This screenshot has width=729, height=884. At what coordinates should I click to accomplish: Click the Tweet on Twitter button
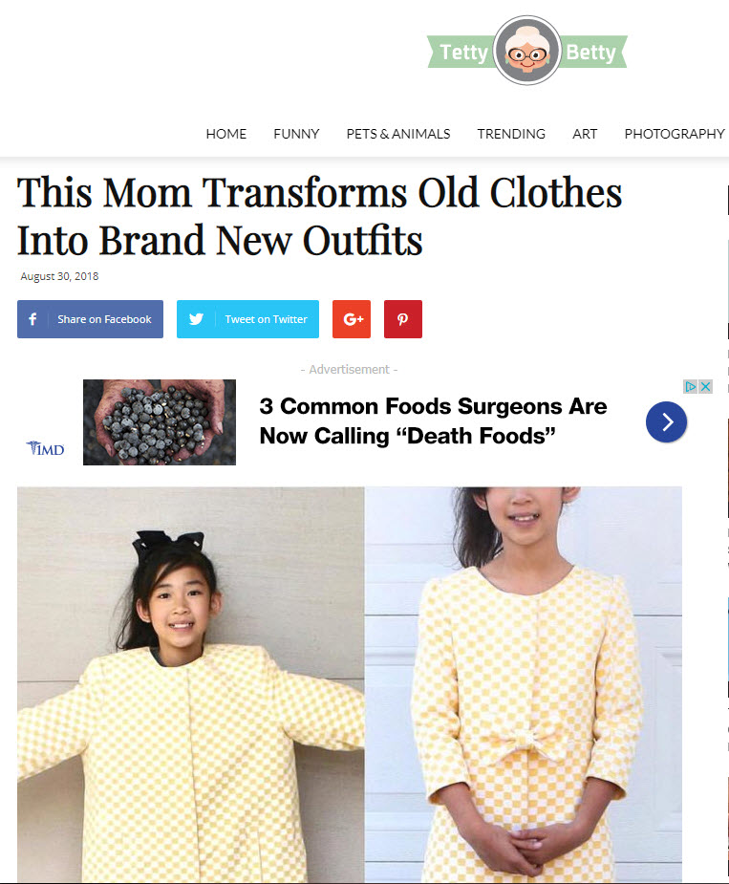[247, 319]
